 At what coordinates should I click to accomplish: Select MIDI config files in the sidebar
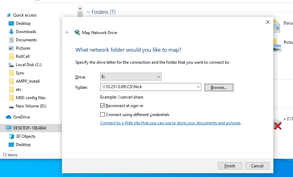31,97
